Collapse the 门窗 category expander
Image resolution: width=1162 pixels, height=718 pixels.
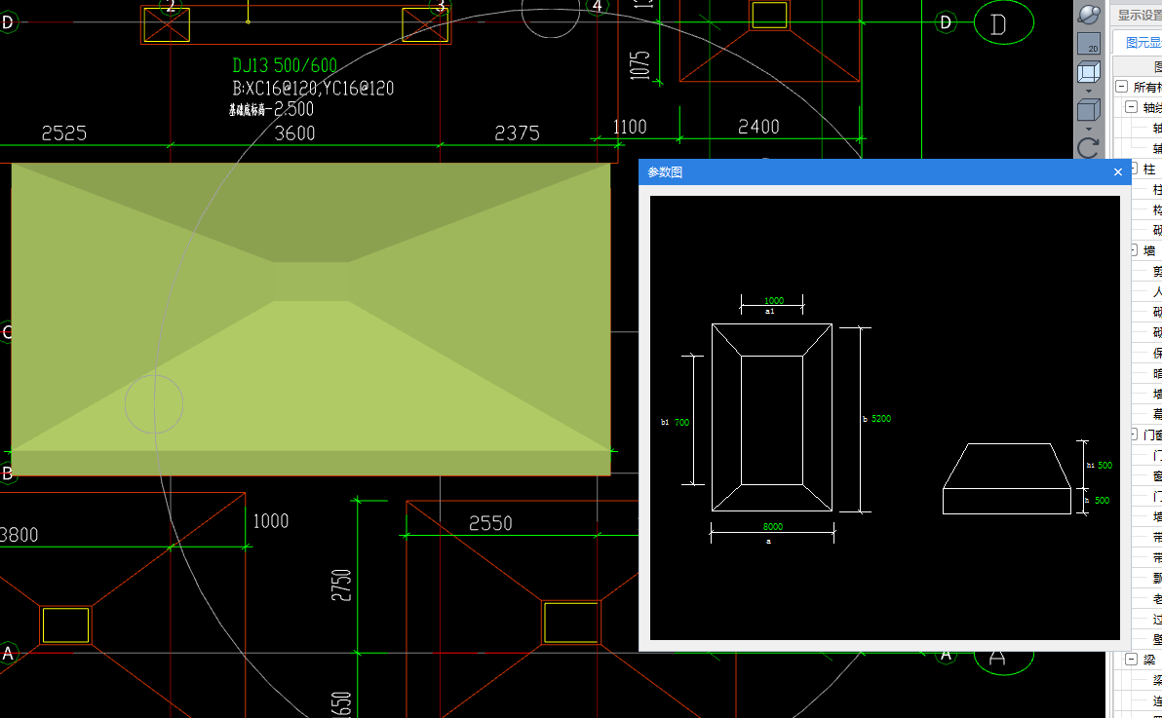1134,435
